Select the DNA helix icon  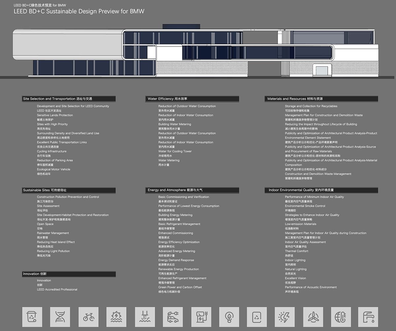(x=60, y=317)
